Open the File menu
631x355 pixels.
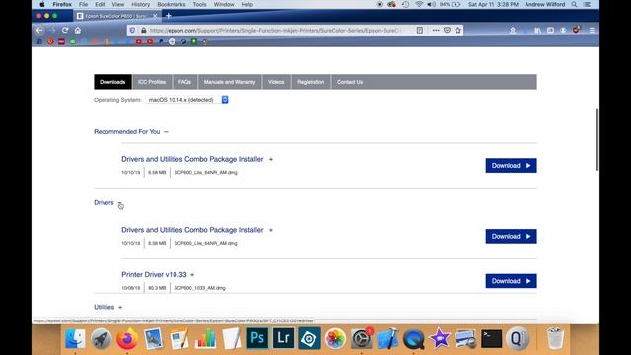pyautogui.click(x=83, y=4)
